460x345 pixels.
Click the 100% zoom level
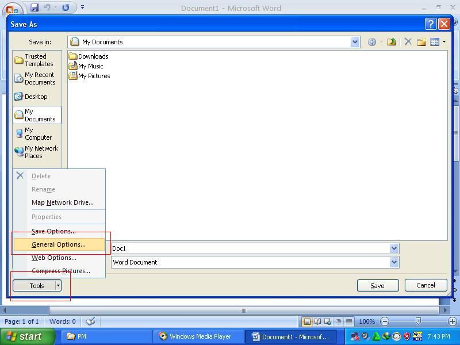367,321
